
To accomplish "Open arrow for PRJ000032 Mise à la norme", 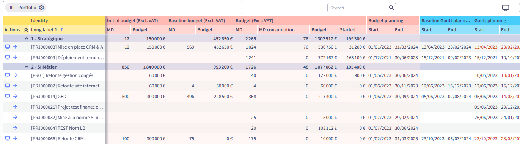I will [x=15, y=117].
